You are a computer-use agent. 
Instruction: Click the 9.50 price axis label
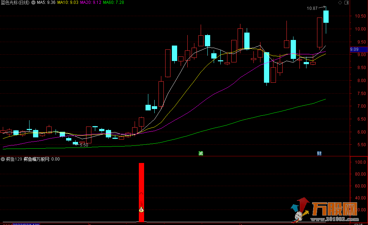[x=361, y=42]
